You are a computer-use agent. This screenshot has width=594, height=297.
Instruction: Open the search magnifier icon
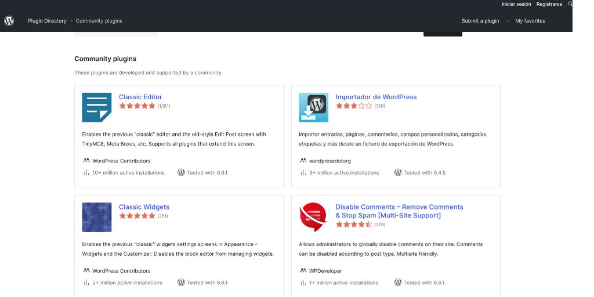coord(571,4)
